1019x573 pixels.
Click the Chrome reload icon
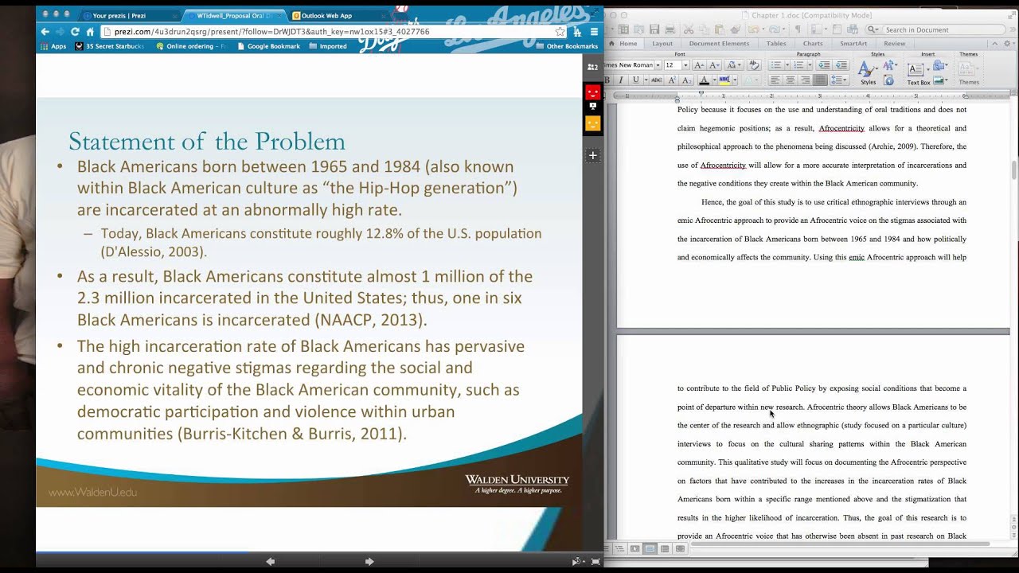pos(75,32)
